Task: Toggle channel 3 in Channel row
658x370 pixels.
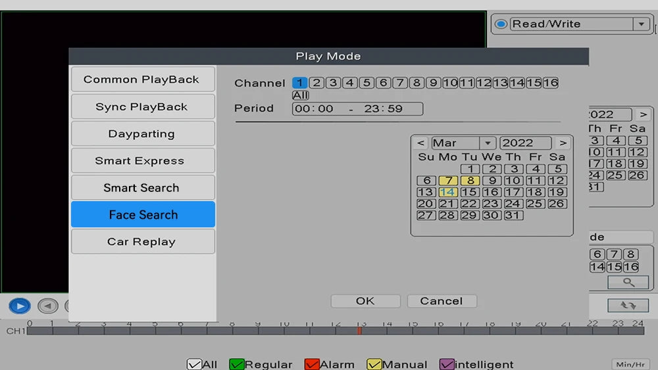Action: click(333, 83)
